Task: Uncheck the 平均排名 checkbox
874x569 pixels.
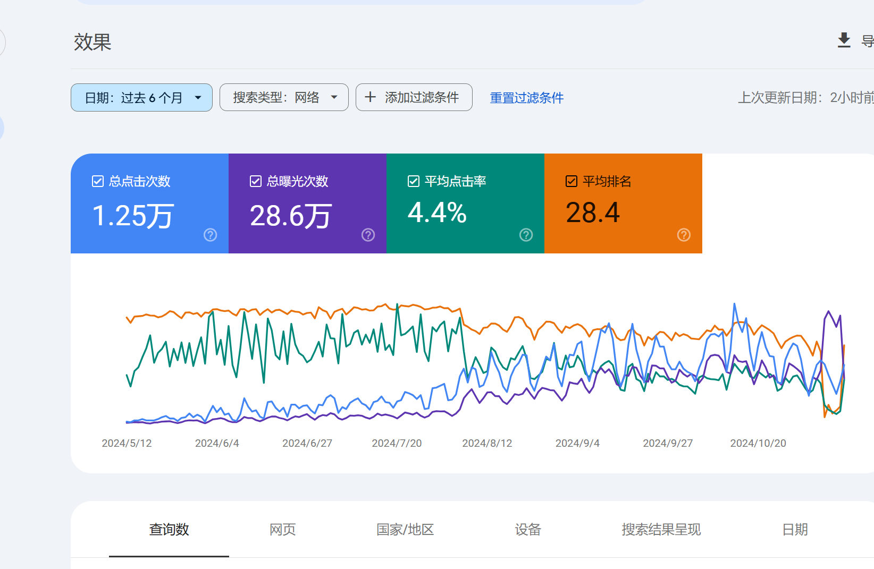Action: tap(572, 181)
